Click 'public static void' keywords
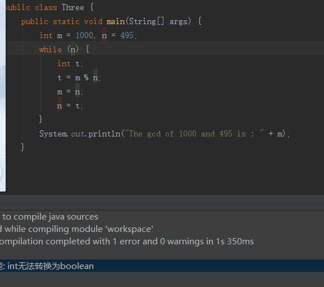 (x=62, y=21)
